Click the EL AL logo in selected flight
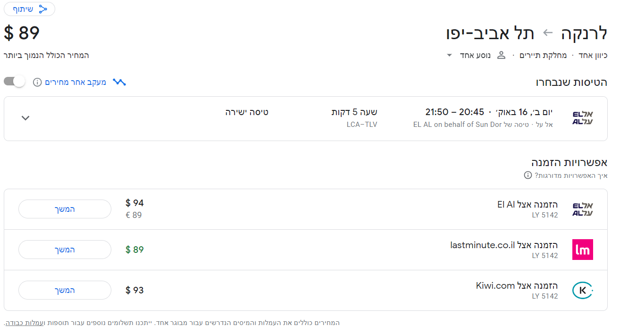Image resolution: width=620 pixels, height=334 pixels. pos(582,118)
